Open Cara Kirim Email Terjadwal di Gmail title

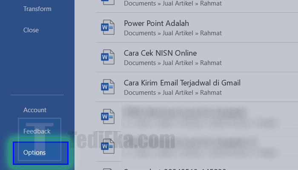tap(182, 83)
